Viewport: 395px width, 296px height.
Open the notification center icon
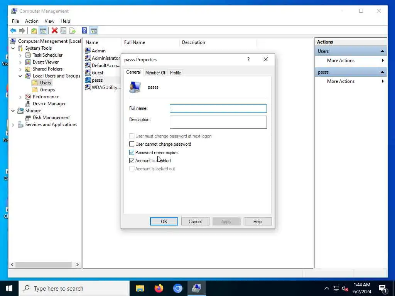pos(383,289)
